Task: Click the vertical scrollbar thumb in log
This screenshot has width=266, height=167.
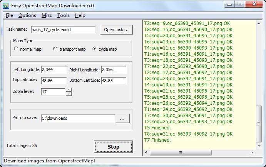Action: [259, 124]
